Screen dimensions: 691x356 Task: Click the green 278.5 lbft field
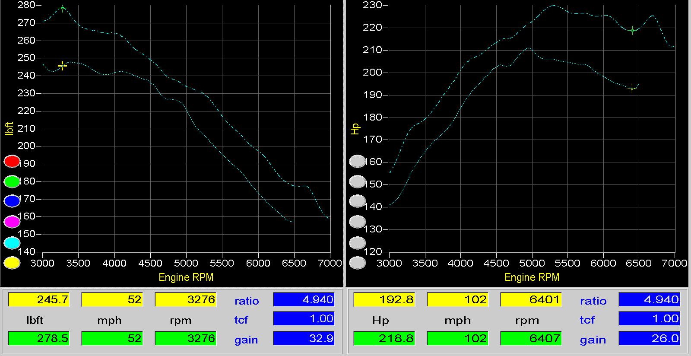[39, 338]
